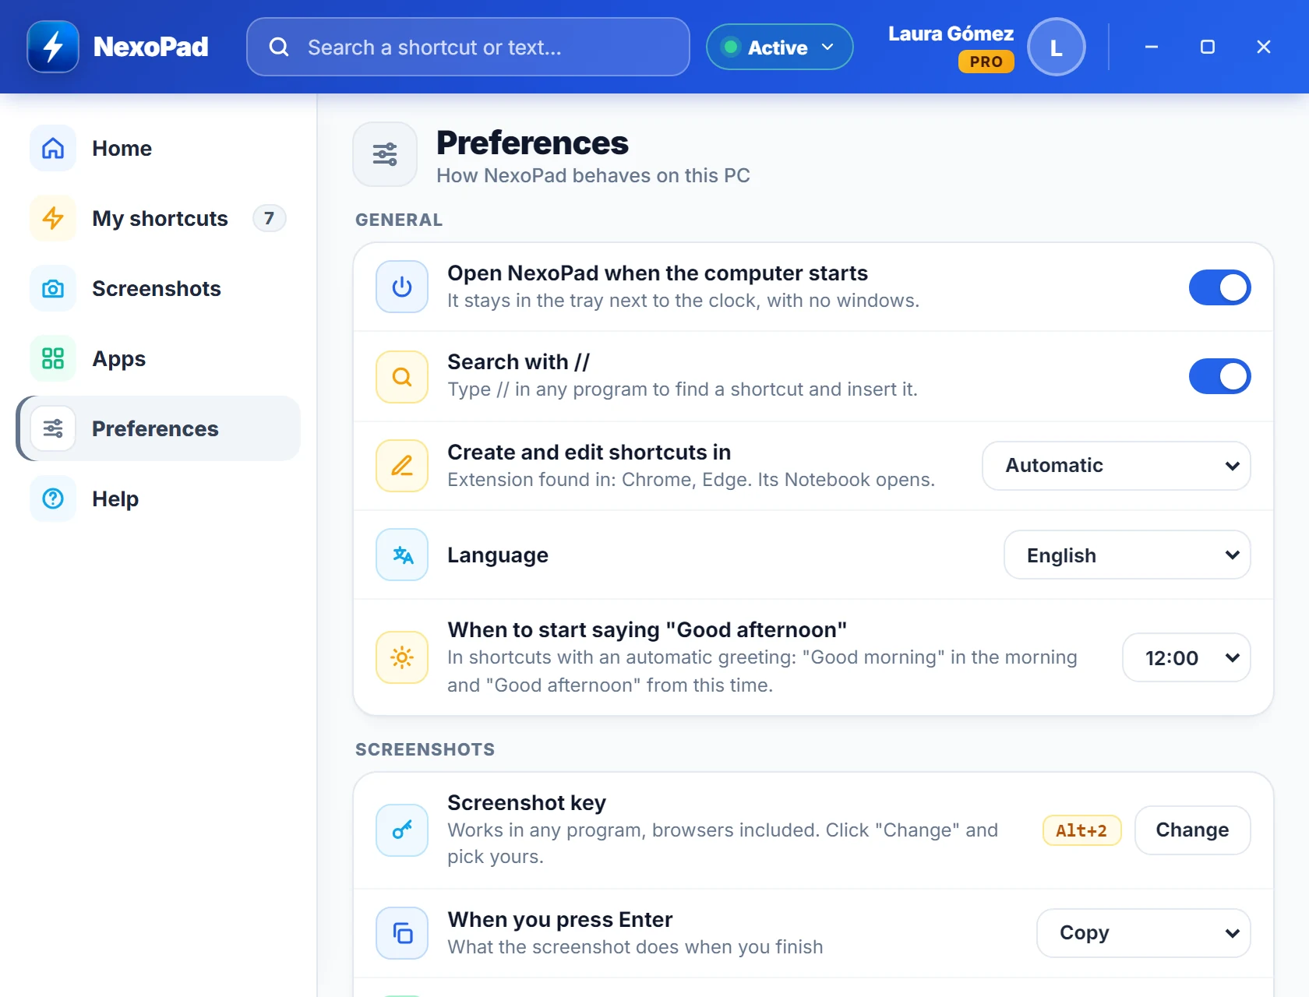Click the magnifier icon in the search bar
This screenshot has width=1309, height=997.
coord(279,48)
